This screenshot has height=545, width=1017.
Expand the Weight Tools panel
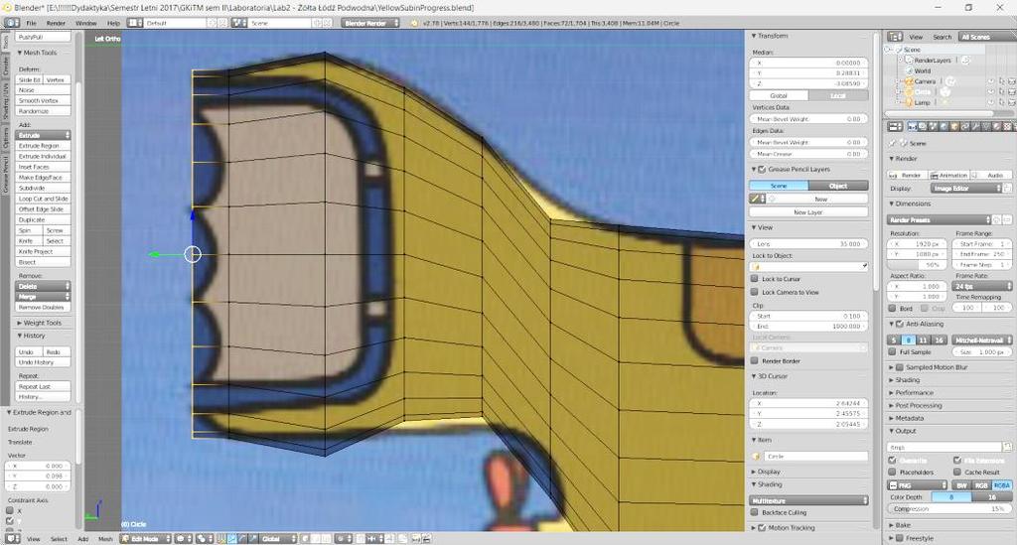[39, 323]
